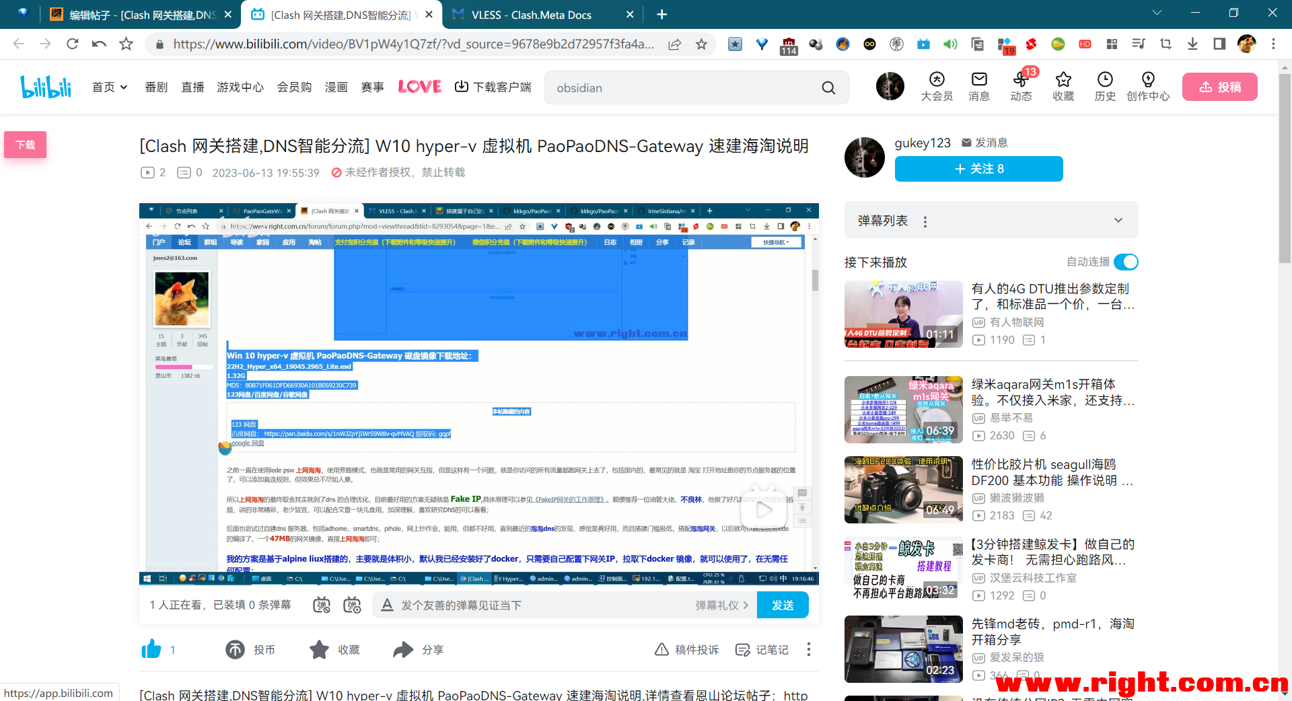
Task: Click the browser address bar URL
Action: [413, 44]
